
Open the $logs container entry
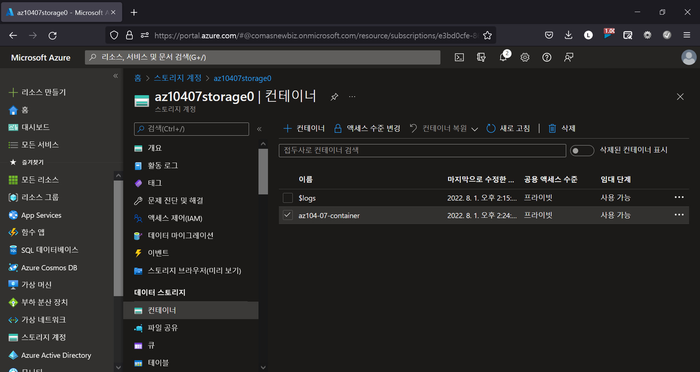pos(307,198)
